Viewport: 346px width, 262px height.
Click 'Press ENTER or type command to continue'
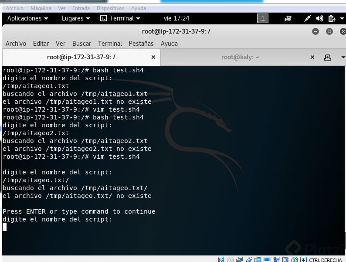point(79,211)
